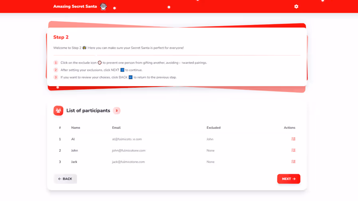Open the settings gear in the header
This screenshot has width=358, height=201.
pos(296,6)
